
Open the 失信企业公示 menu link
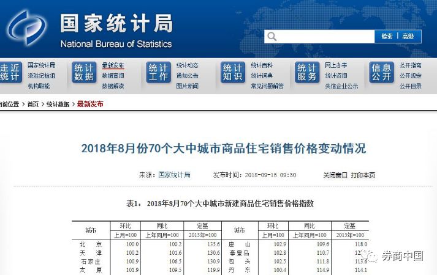341,86
